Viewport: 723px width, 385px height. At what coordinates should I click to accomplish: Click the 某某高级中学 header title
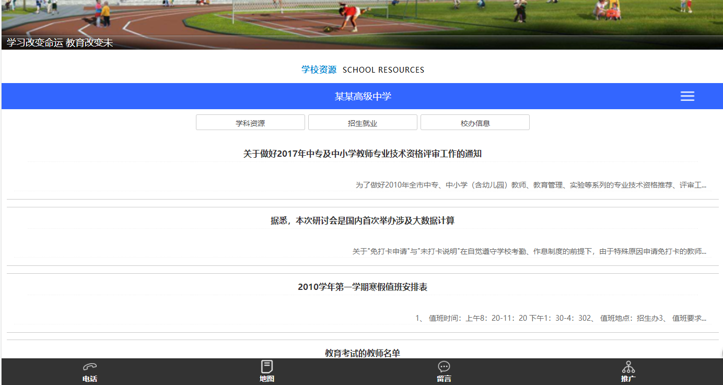point(363,96)
